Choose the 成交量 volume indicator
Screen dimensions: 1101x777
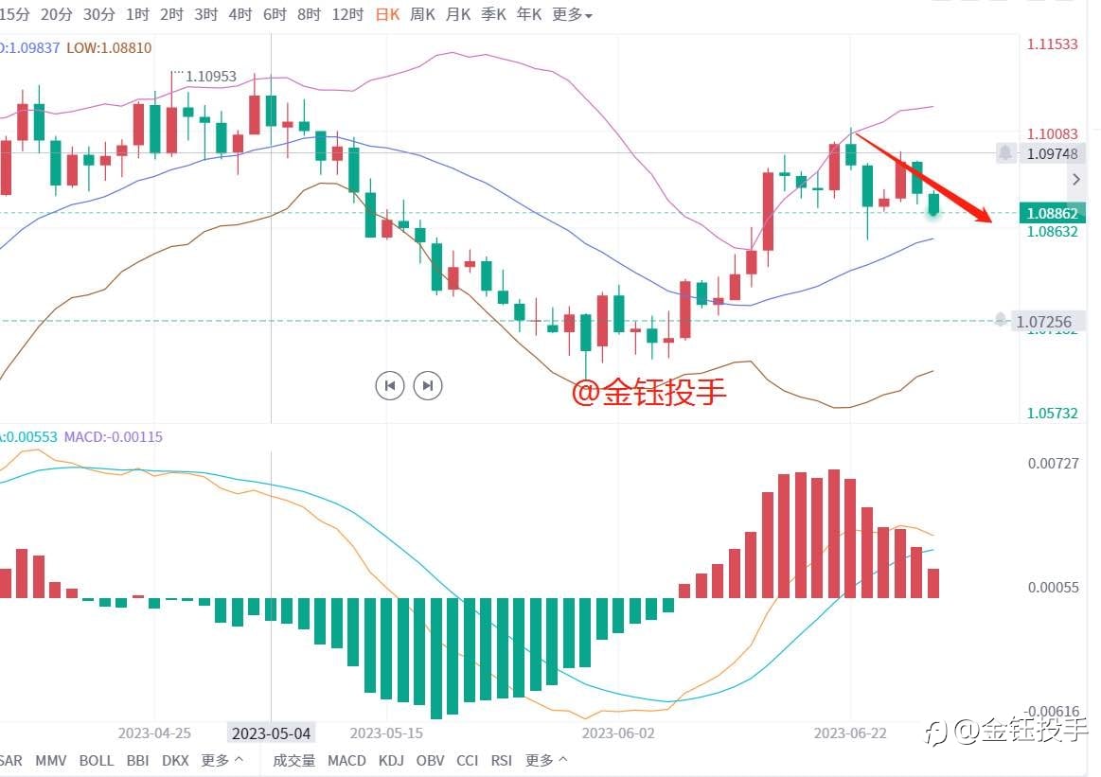tap(293, 760)
